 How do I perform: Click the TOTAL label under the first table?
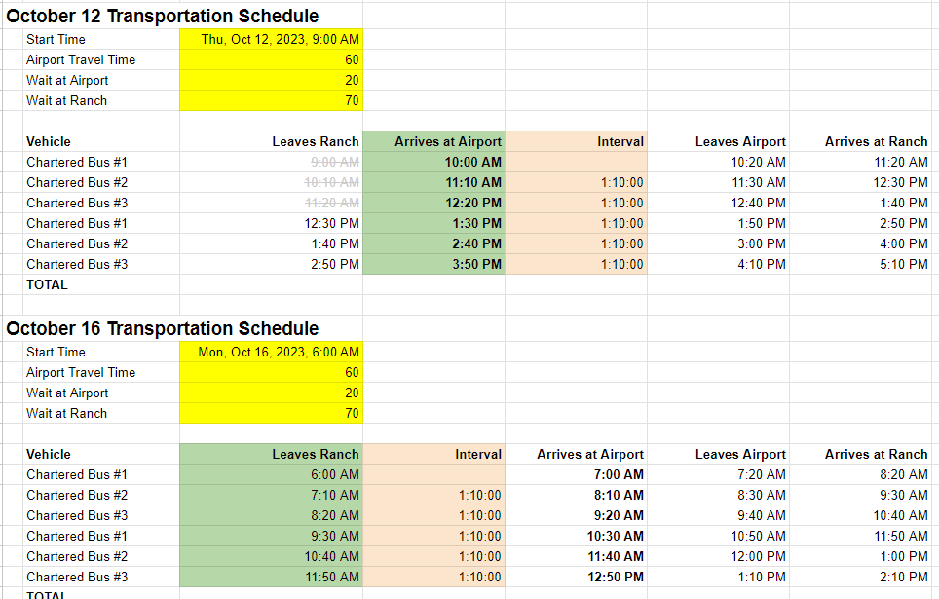coord(47,285)
